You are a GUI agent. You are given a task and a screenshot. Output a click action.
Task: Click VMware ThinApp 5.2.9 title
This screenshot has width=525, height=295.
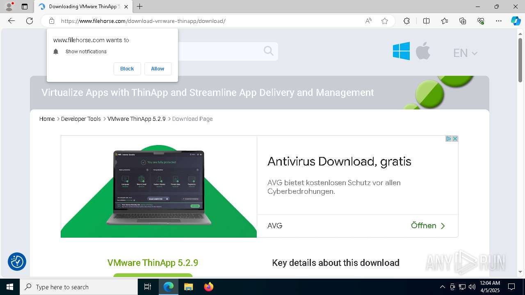[153, 263]
